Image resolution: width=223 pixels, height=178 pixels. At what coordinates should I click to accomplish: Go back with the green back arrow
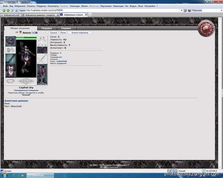4,10
